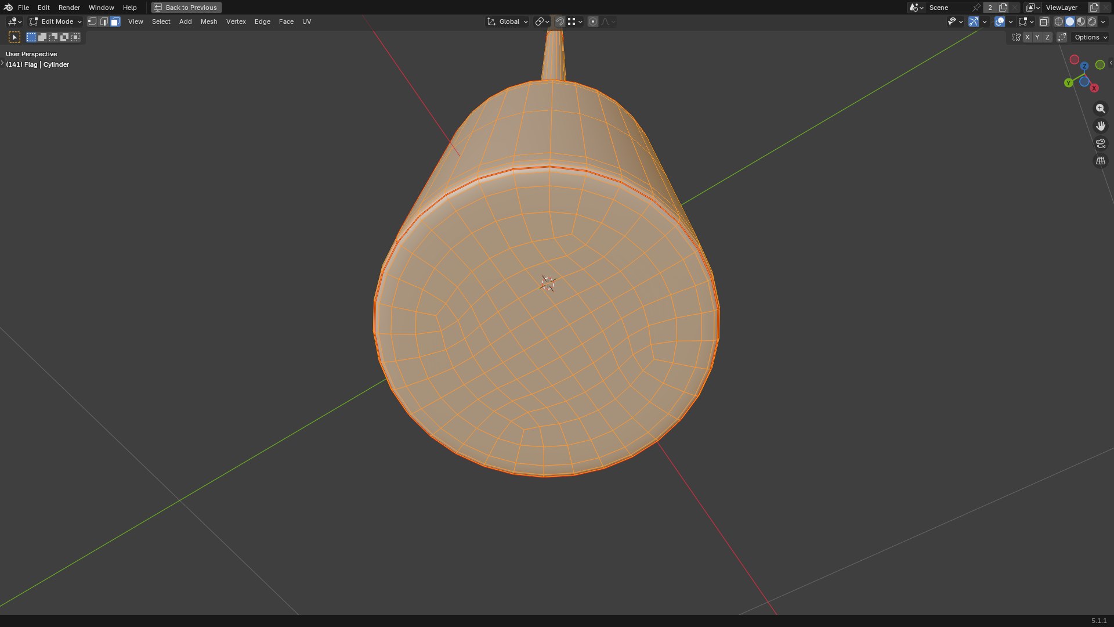The height and width of the screenshot is (627, 1114).
Task: Toggle show gizmos button
Action: coord(974,21)
